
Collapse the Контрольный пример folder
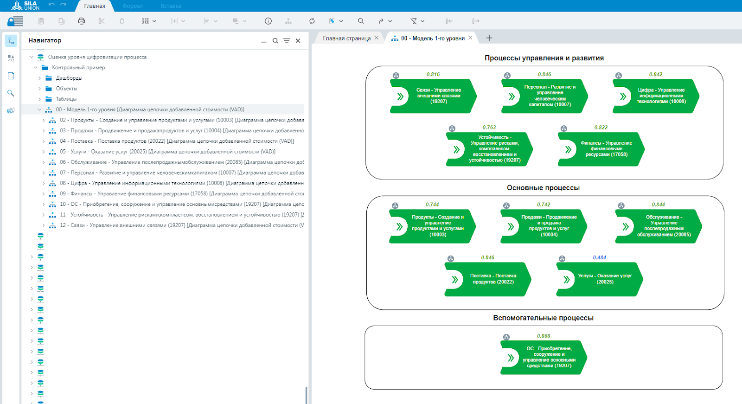click(x=36, y=68)
